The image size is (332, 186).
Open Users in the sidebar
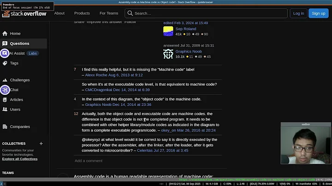[15, 109]
